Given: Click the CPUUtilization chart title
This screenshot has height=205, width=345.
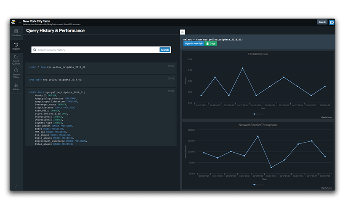Looking at the screenshot, I should [257, 54].
